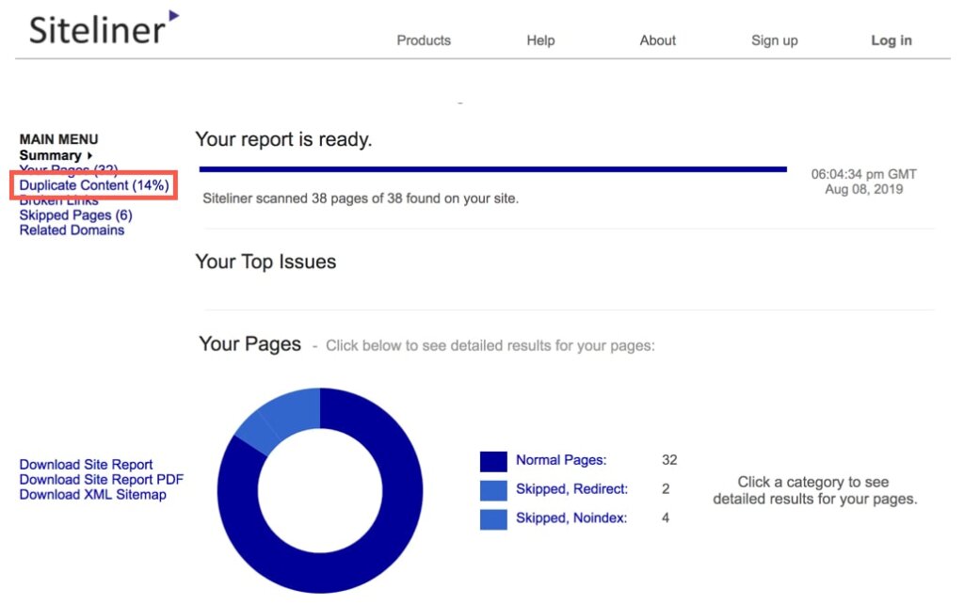Open Duplicate Content (14%) report
The width and height of the screenshot is (964, 604).
[x=93, y=185]
